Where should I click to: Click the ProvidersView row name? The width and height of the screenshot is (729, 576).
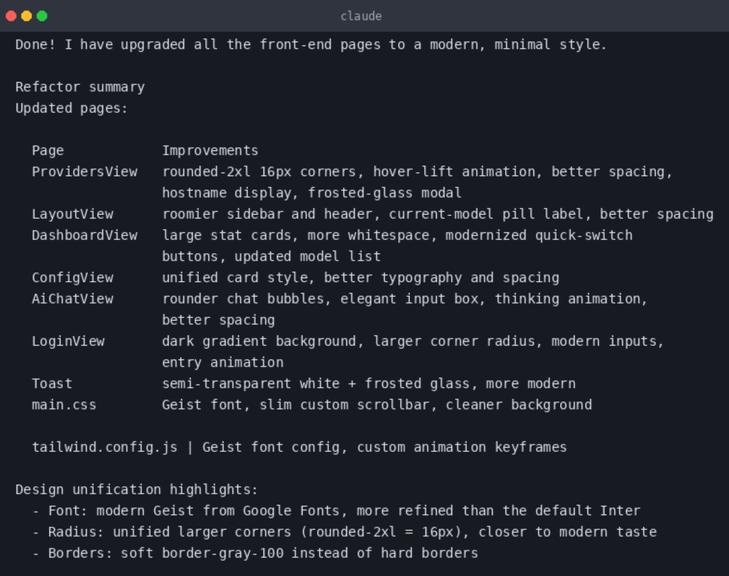click(x=85, y=172)
